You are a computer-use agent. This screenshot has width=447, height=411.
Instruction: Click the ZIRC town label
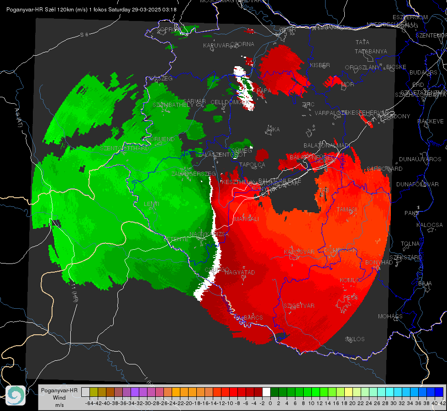tap(308, 105)
